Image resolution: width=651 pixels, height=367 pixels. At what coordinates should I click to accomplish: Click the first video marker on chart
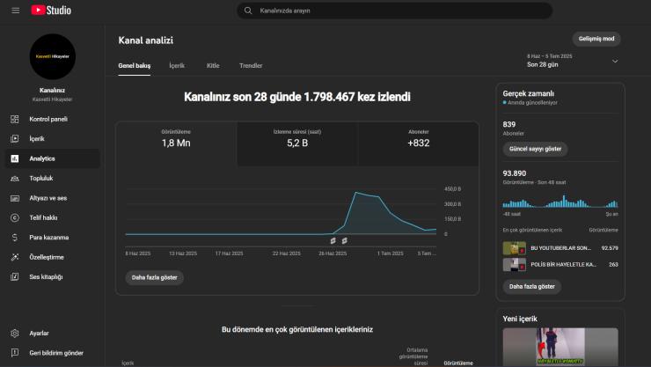[333, 241]
